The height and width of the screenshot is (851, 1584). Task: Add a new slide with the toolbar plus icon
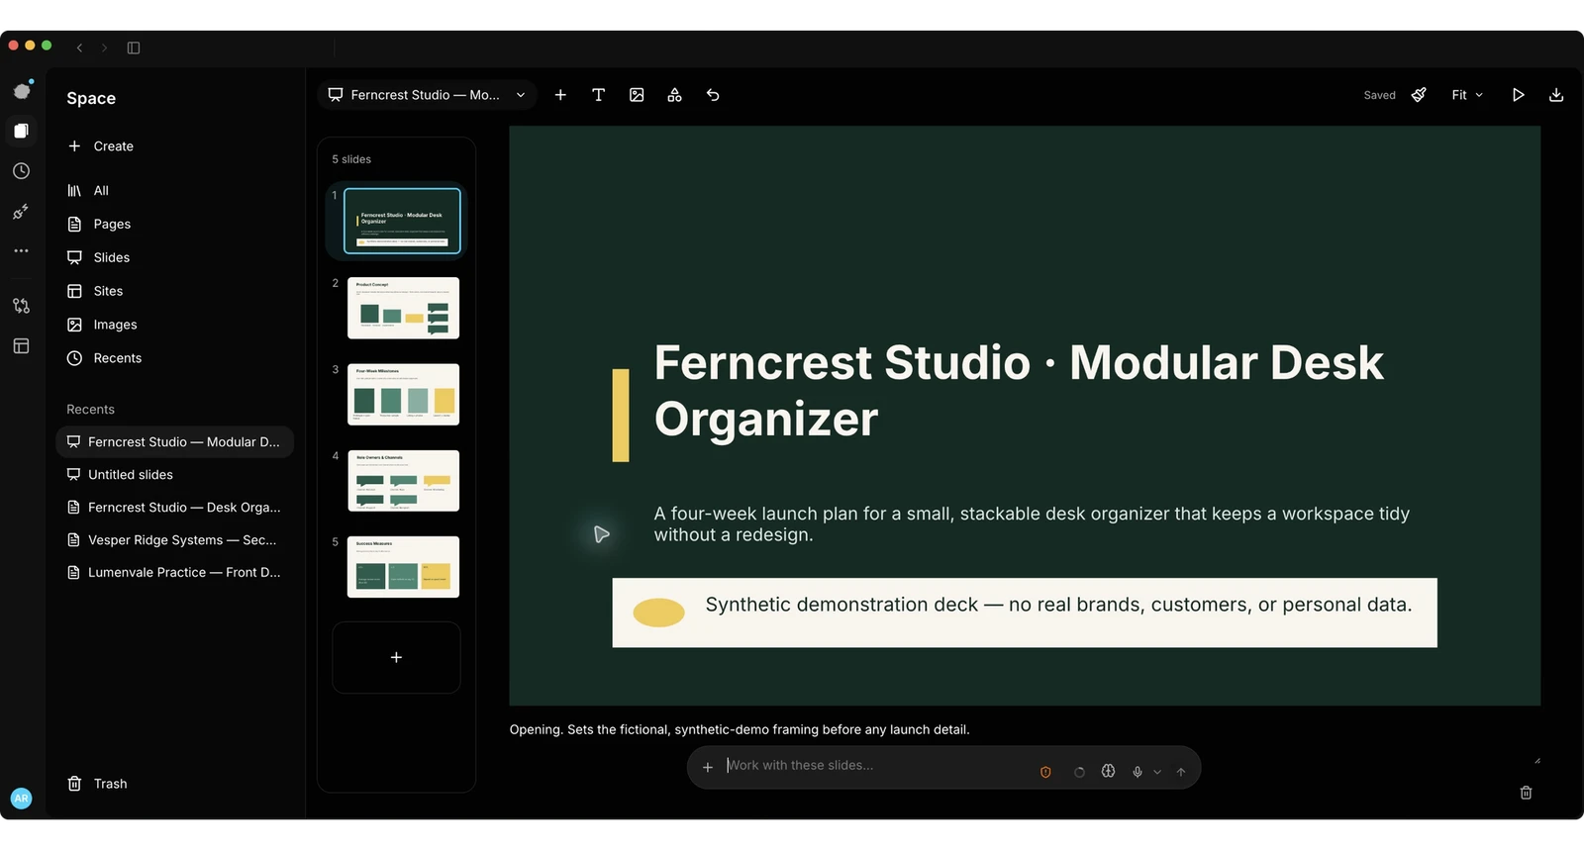point(560,95)
